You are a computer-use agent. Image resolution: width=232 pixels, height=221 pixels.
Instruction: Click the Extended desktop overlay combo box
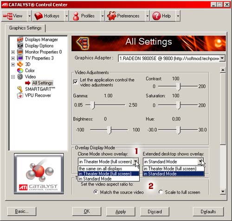pyautogui.click(x=173, y=161)
